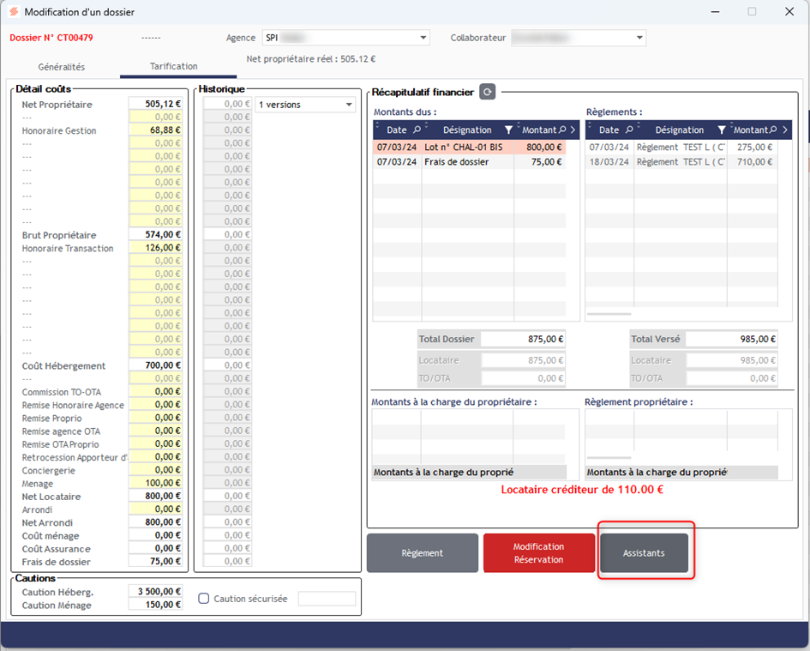The height and width of the screenshot is (651, 810).
Task: Click the Coût Hébergement field 700,00 €
Action: click(155, 365)
